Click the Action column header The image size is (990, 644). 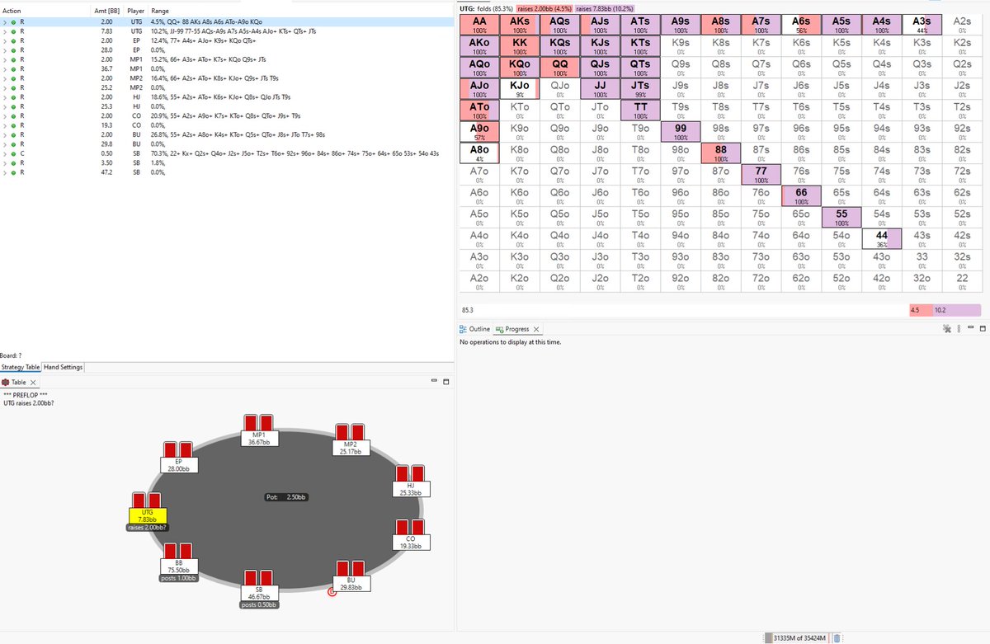tap(12, 11)
